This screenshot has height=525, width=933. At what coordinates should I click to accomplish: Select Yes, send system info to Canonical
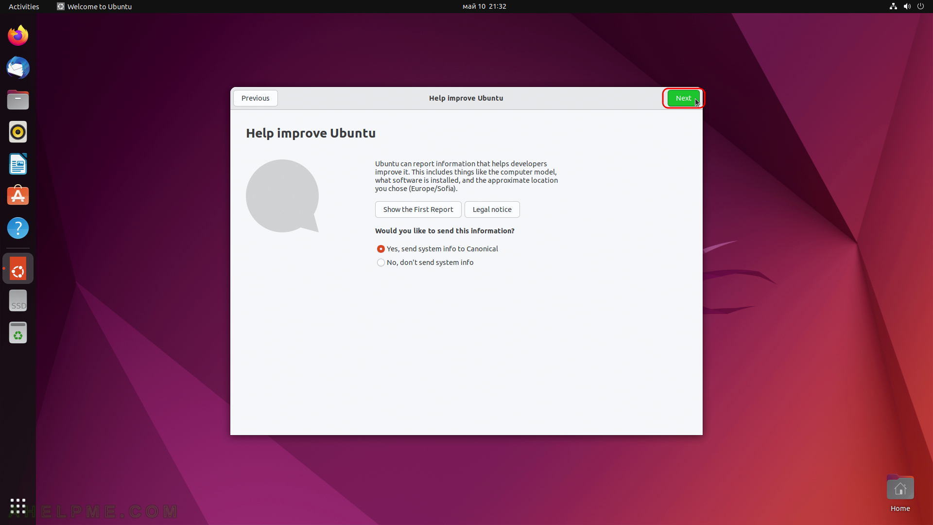click(x=437, y=249)
